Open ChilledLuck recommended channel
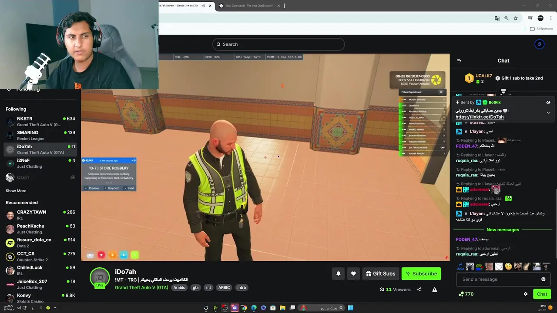This screenshot has width=557, height=313. click(x=40, y=270)
